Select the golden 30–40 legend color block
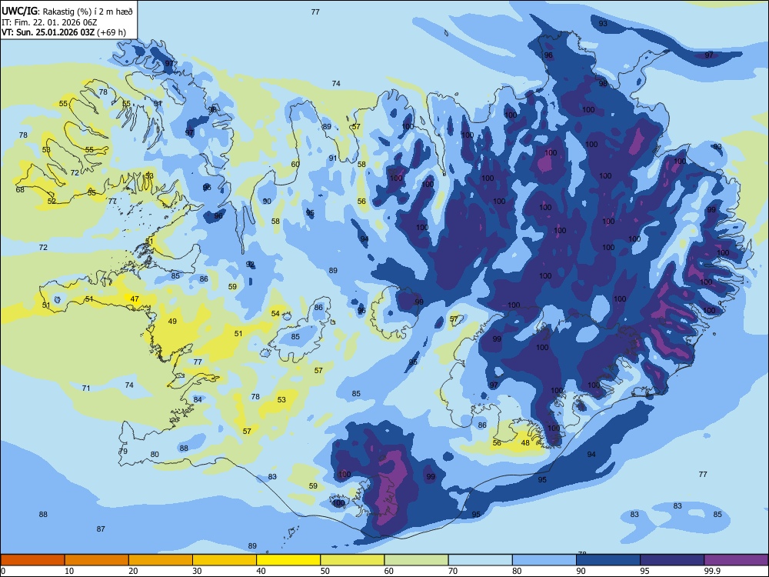Image resolution: width=769 pixels, height=577 pixels. 225,560
